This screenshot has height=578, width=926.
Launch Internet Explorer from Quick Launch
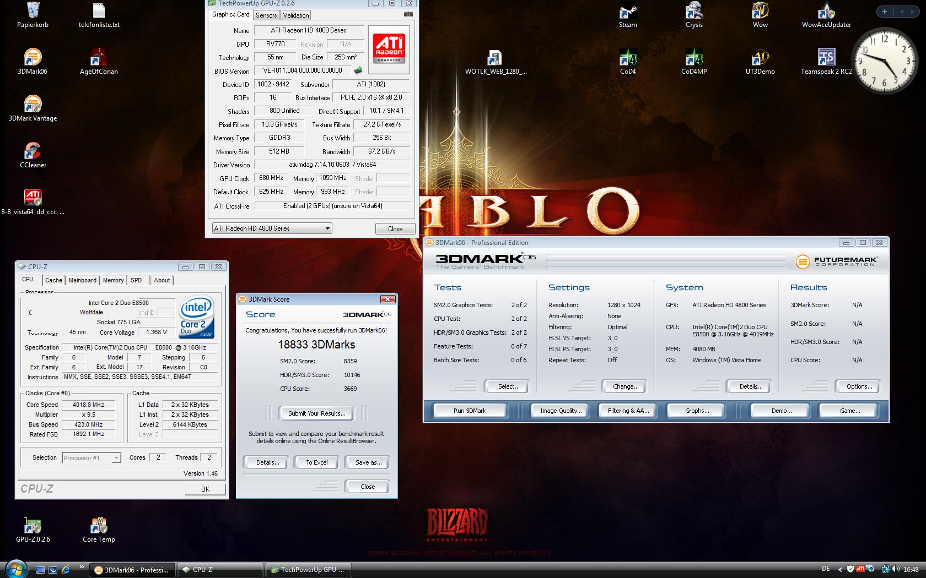[66, 570]
